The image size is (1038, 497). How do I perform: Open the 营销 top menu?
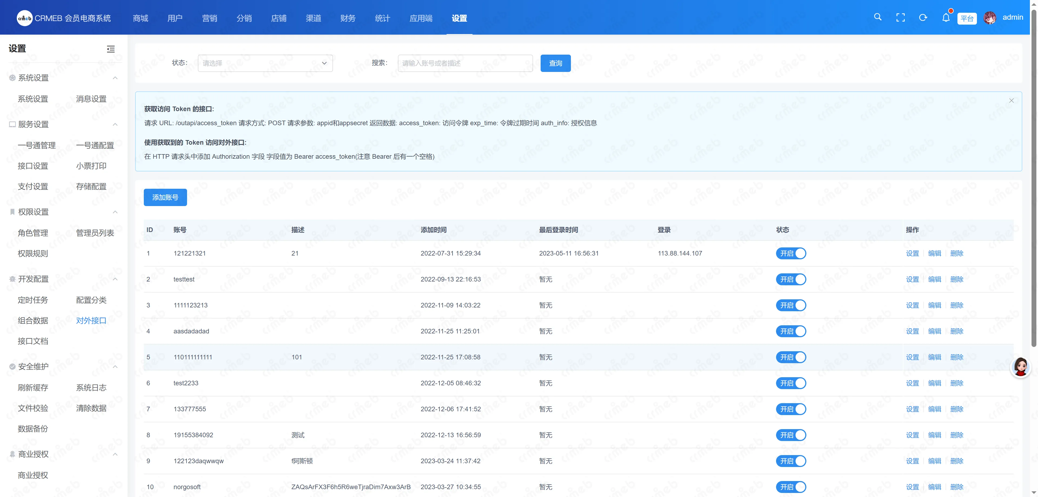click(209, 18)
